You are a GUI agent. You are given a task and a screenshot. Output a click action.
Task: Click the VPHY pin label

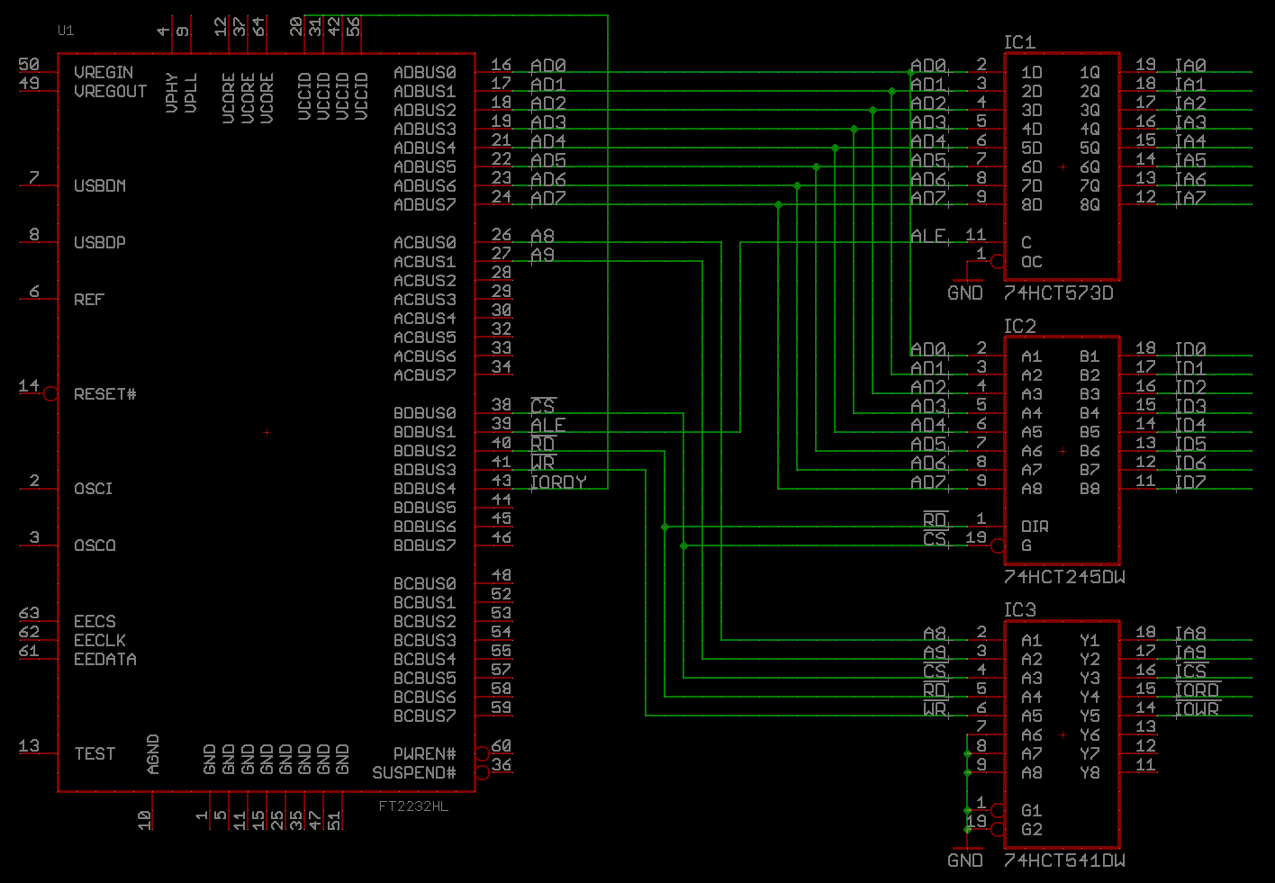[x=172, y=93]
